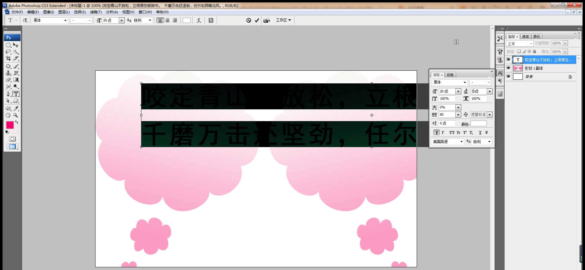
Task: Toggle Small Caps in Character panel
Action: (x=458, y=133)
